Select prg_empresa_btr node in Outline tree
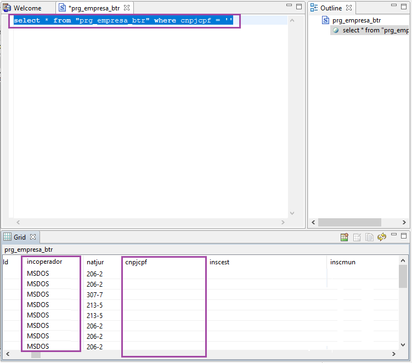This screenshot has width=412, height=363. coord(356,20)
